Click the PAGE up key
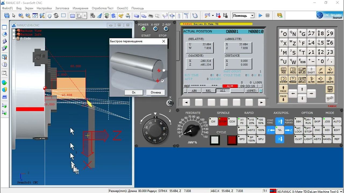This screenshot has height=193, width=344. 284,89
